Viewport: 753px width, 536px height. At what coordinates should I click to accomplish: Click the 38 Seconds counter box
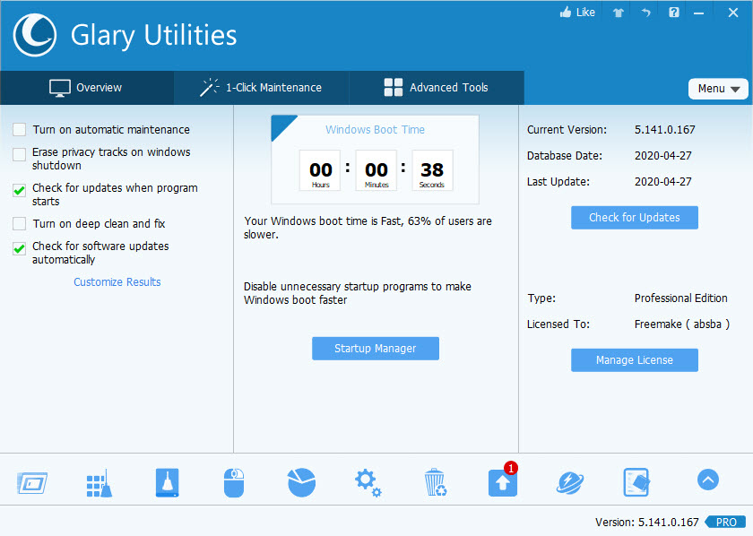pos(432,170)
